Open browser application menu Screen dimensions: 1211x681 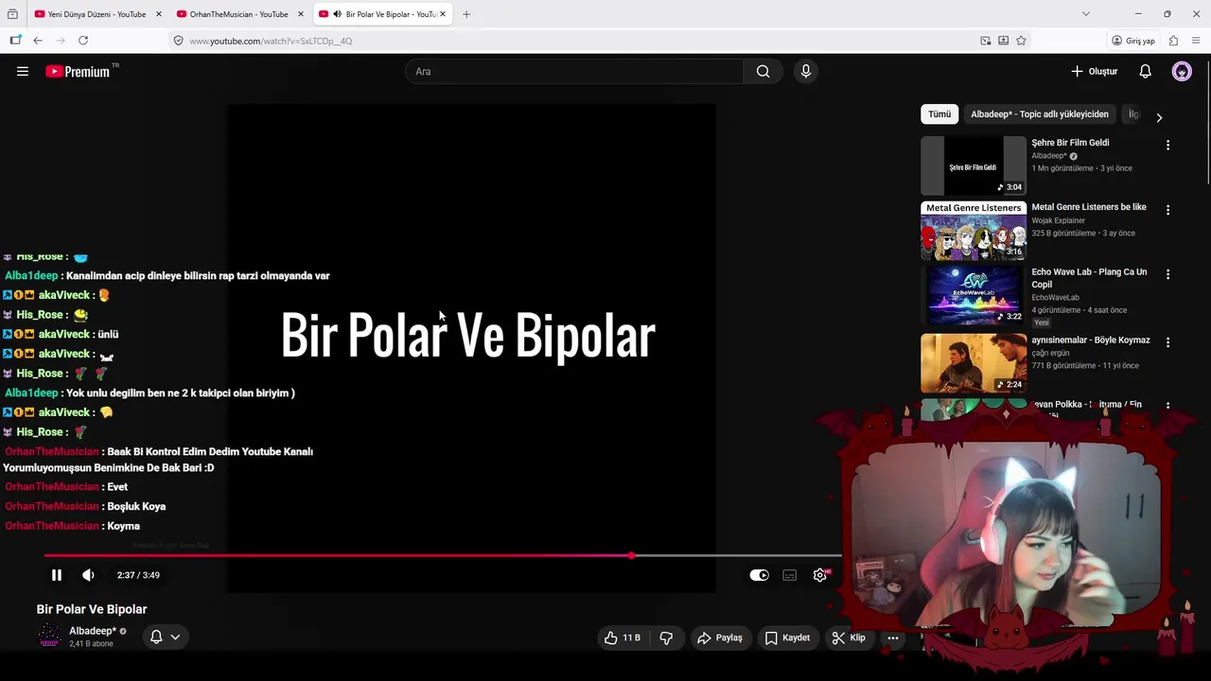tap(1196, 41)
